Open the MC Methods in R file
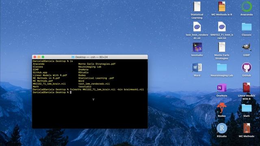The height and width of the screenshot is (146, 260). coord(222,7)
